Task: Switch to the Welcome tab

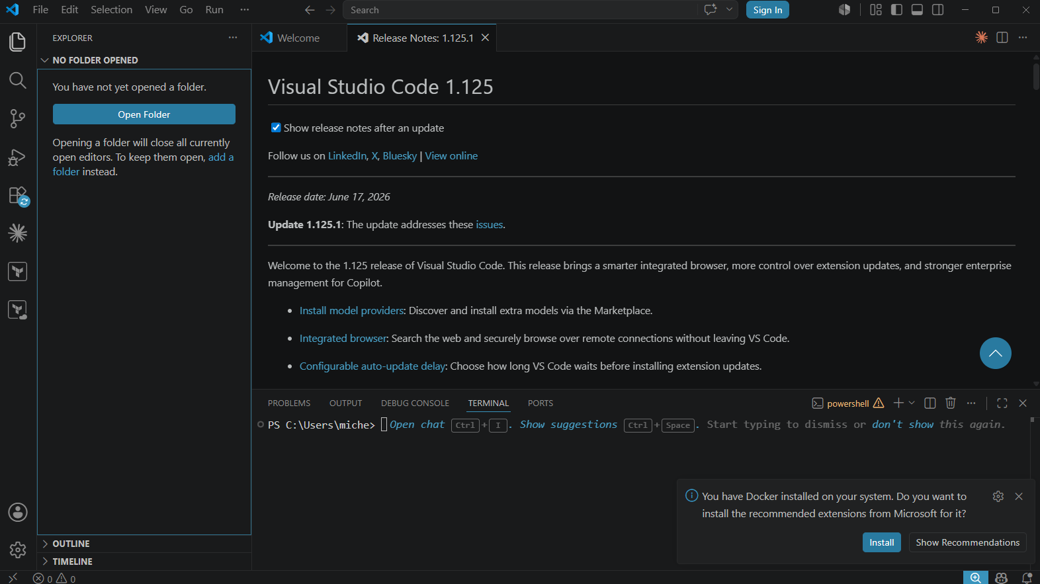Action: [x=299, y=38]
